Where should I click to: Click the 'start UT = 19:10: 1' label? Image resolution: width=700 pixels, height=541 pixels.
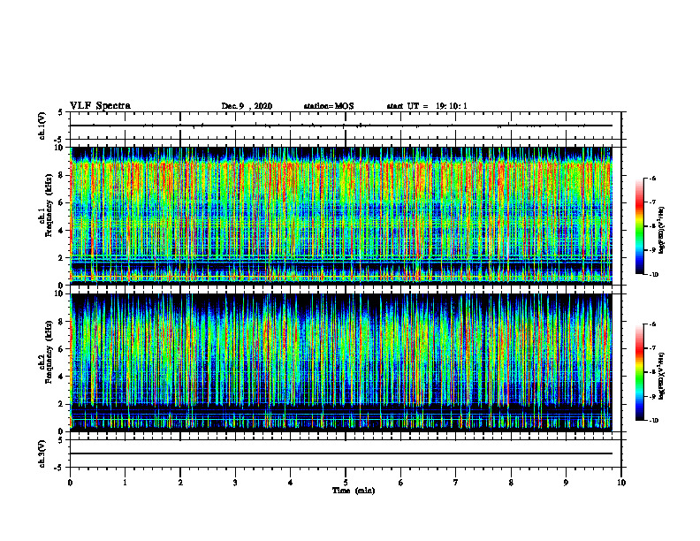click(427, 106)
